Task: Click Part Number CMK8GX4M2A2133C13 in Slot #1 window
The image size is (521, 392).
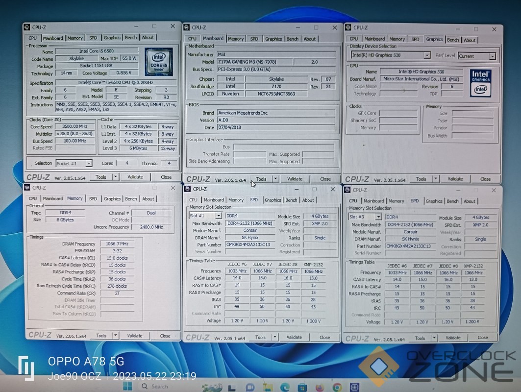Action: [x=250, y=245]
